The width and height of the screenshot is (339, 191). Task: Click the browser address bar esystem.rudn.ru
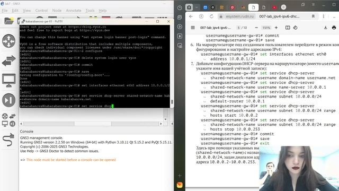click(240, 16)
